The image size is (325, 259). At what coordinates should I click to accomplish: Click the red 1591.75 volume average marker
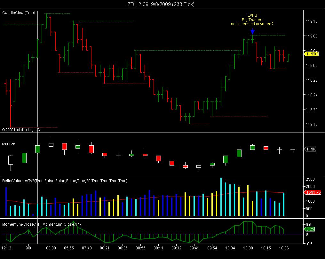313,192
